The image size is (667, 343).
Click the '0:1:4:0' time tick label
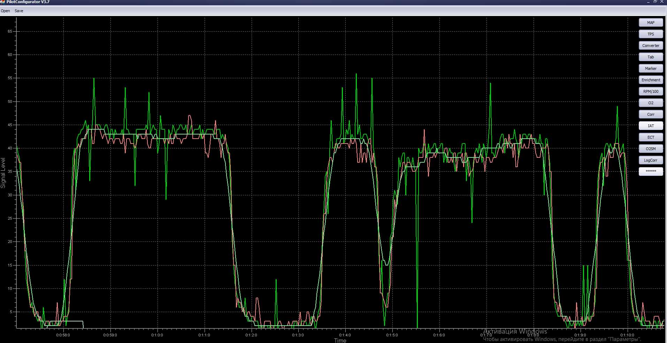(345, 335)
